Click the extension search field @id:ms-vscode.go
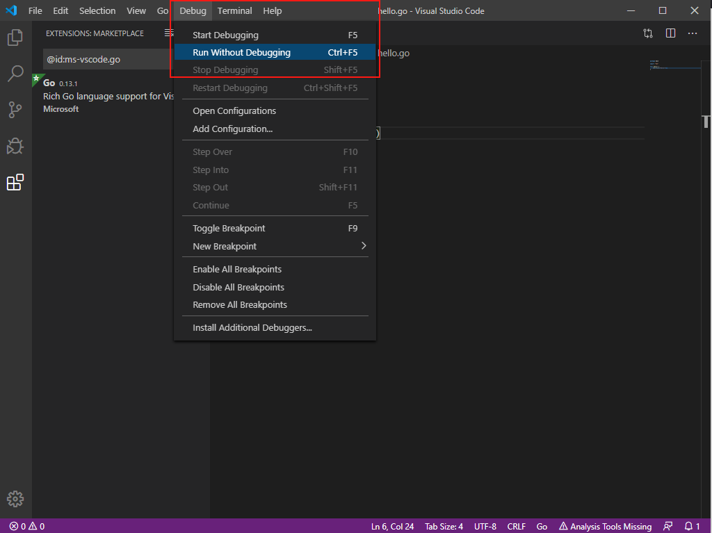The width and height of the screenshot is (712, 533). pyautogui.click(x=108, y=60)
